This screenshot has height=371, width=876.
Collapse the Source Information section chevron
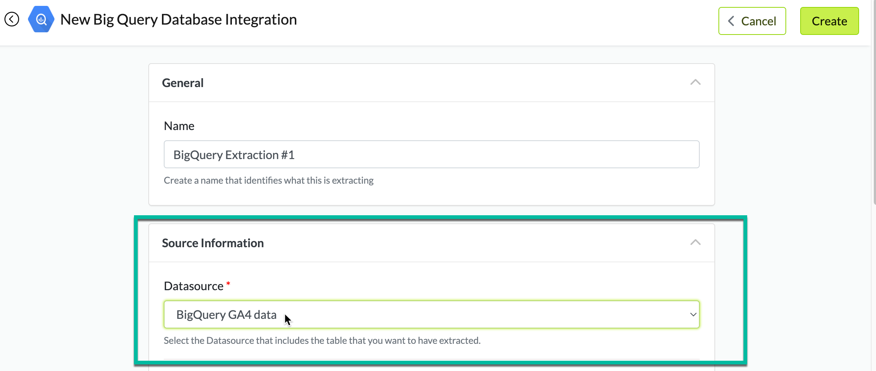pos(695,242)
